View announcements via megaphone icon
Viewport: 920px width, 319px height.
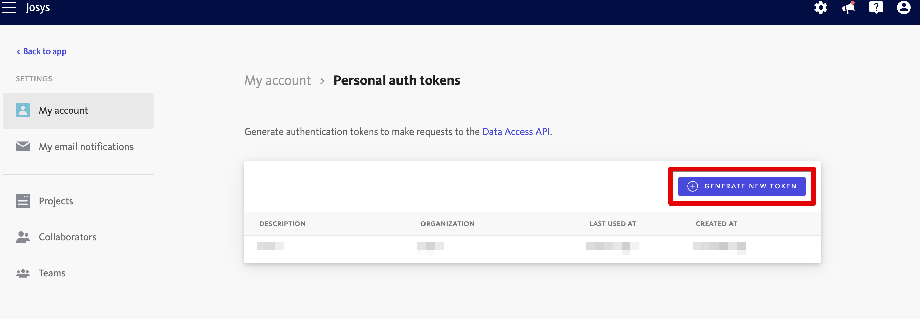point(848,7)
